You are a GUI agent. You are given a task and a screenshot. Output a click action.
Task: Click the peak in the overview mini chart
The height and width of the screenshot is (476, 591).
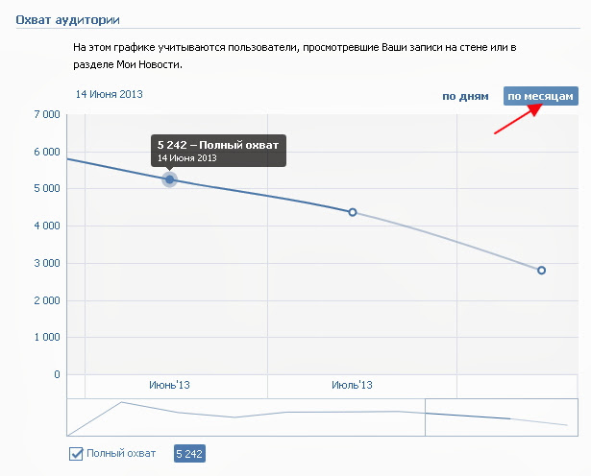(121, 402)
